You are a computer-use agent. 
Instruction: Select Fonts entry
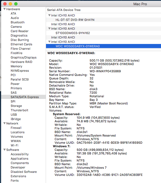point(15,181)
